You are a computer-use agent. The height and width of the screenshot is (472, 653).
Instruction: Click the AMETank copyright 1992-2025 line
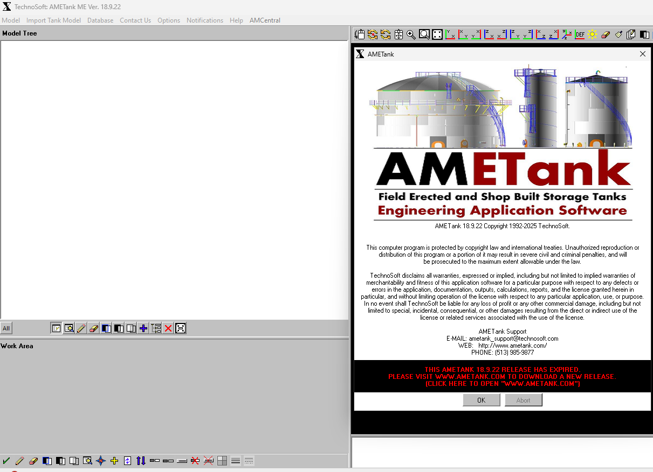pyautogui.click(x=502, y=226)
